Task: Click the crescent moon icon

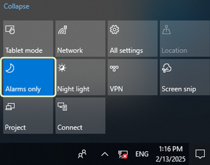Action: [x=10, y=68]
